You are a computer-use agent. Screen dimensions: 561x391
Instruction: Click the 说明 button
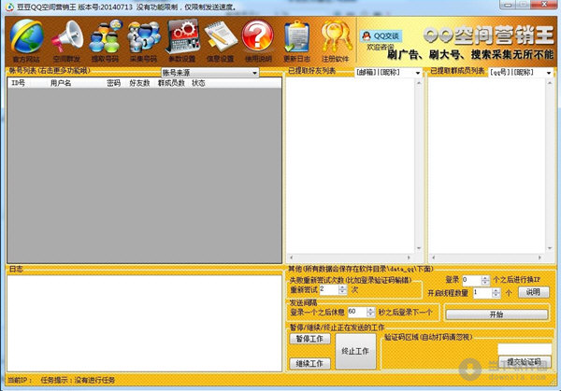tap(534, 292)
